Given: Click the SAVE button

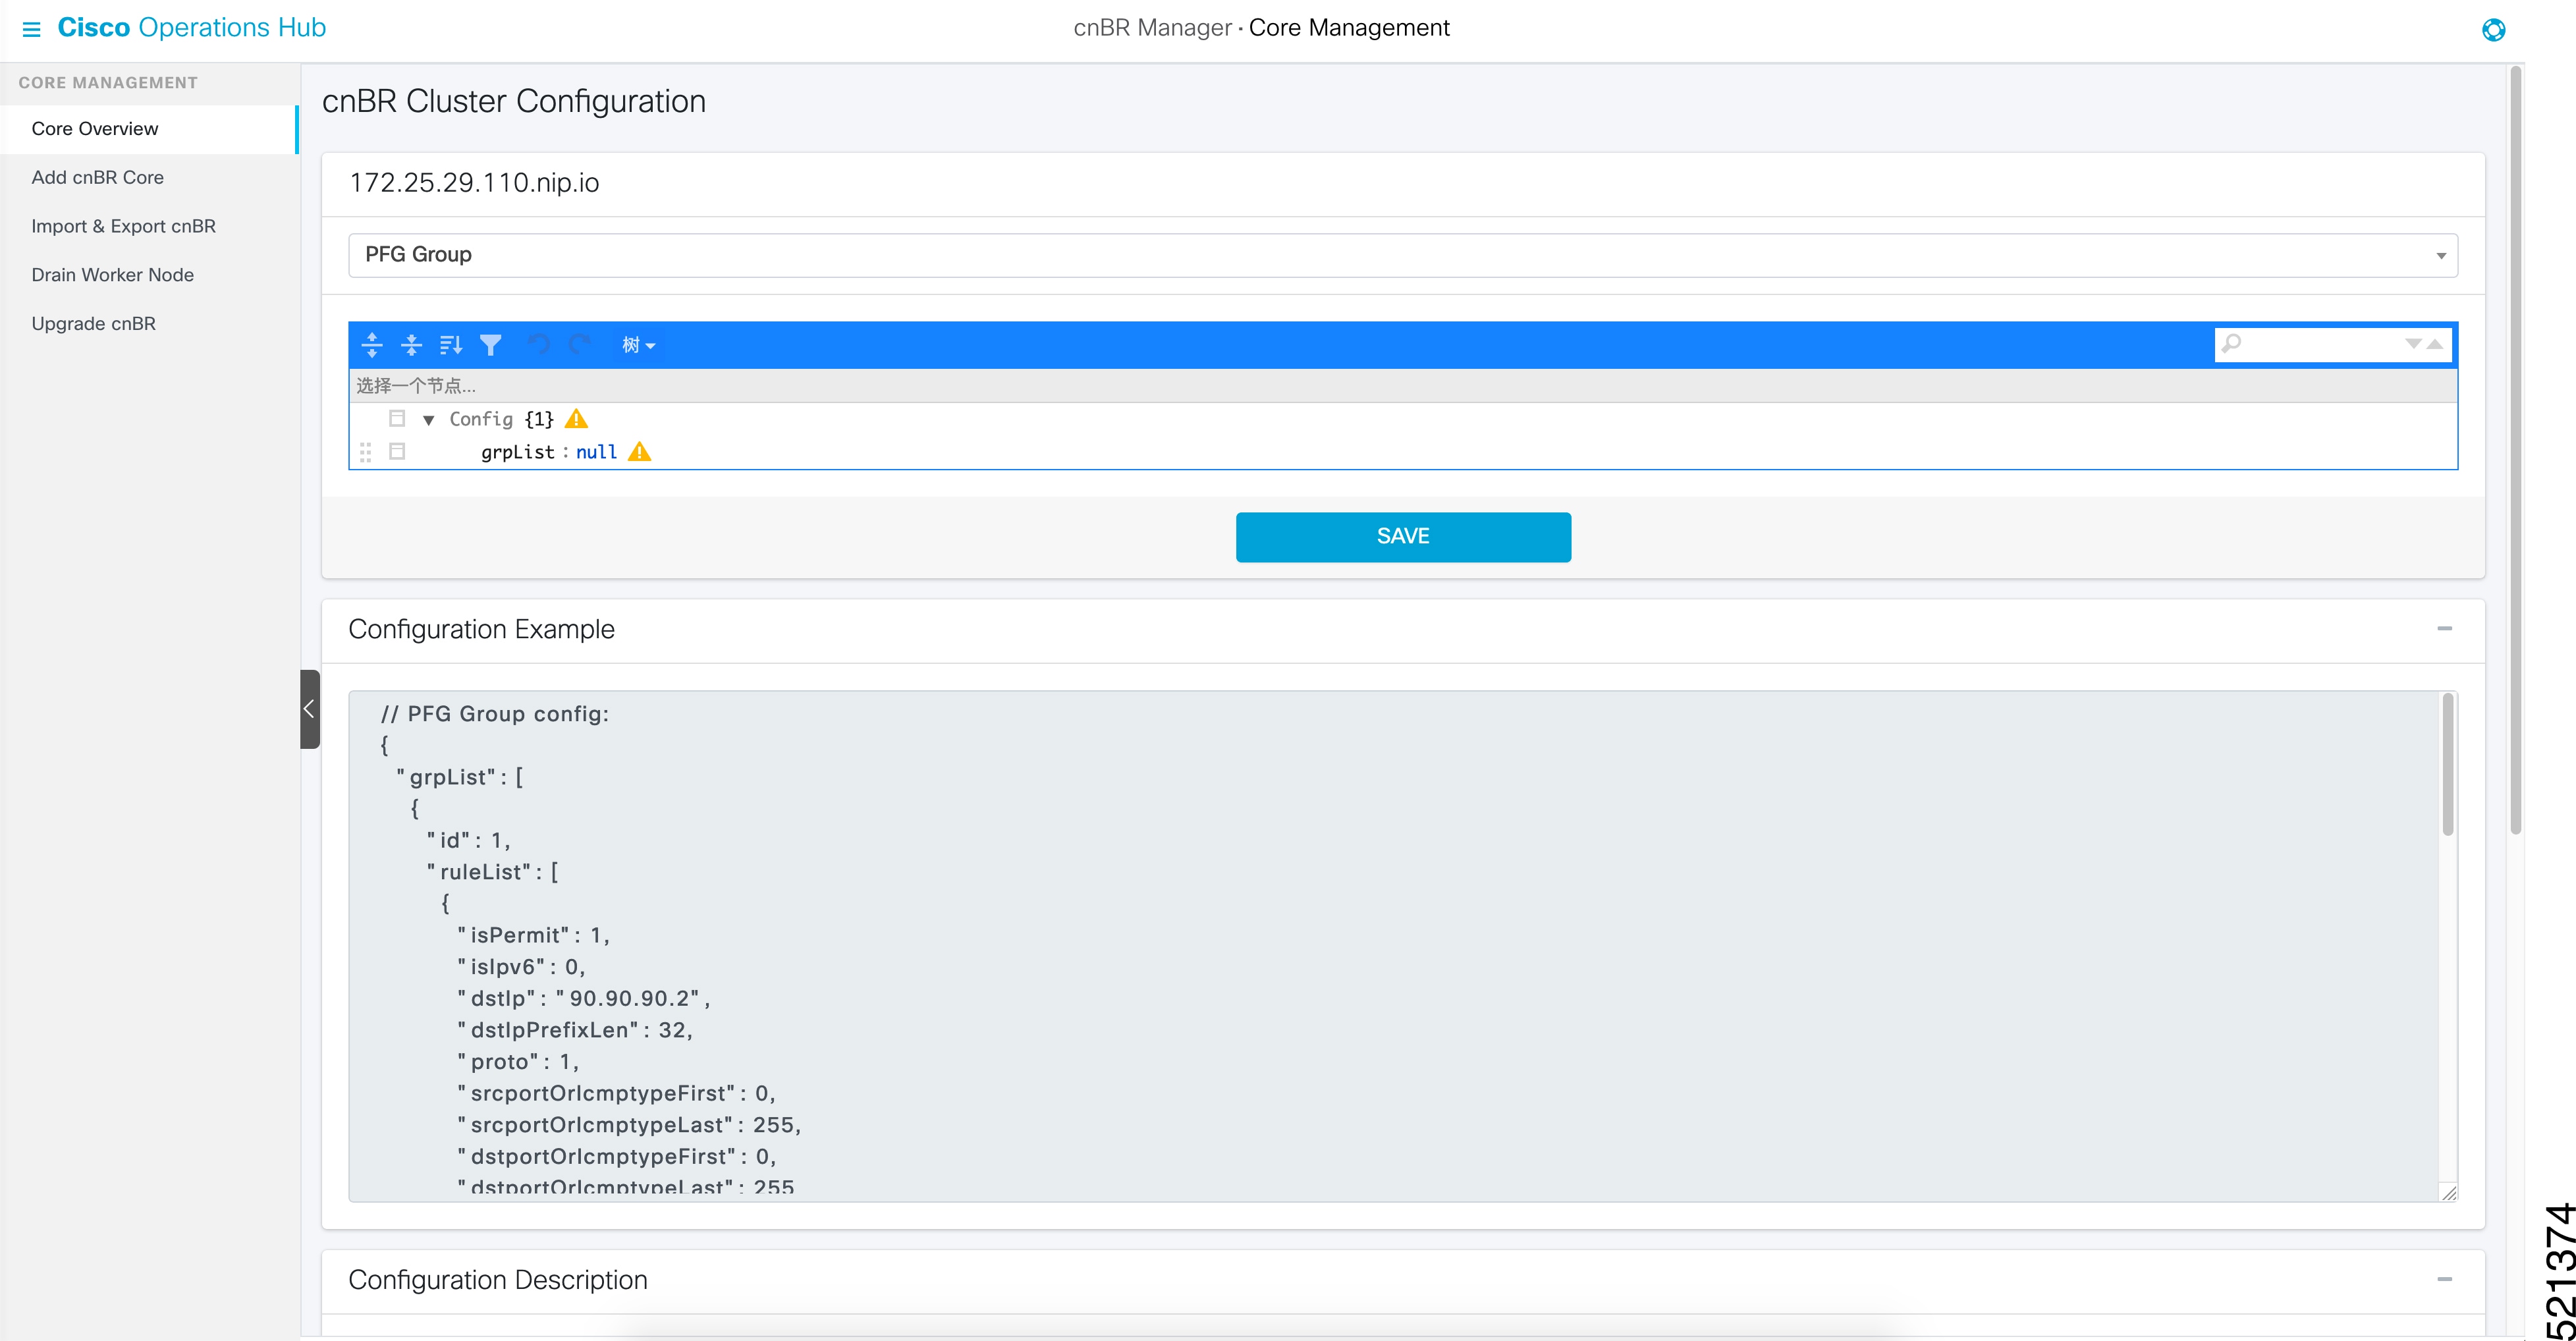Looking at the screenshot, I should point(1403,537).
